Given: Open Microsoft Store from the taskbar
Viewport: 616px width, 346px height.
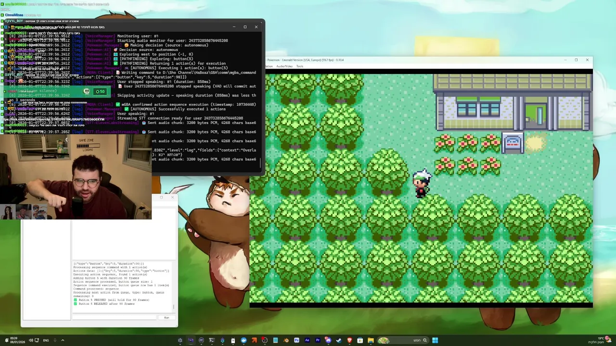Looking at the screenshot, I should [360, 340].
